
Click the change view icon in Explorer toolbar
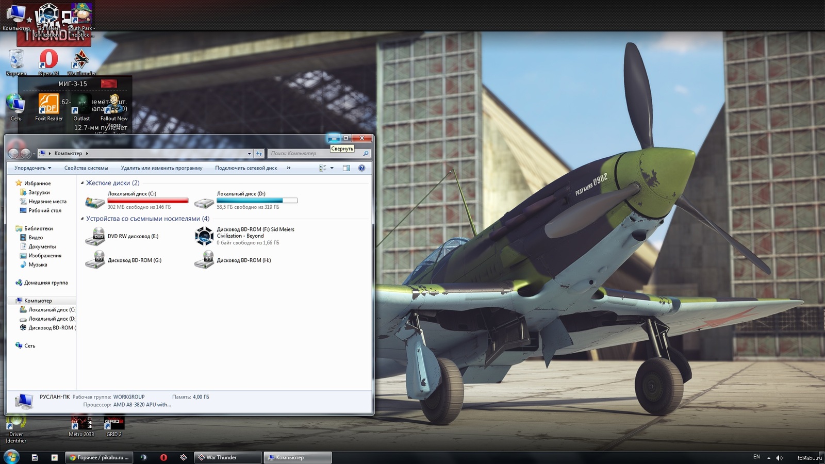pos(323,168)
